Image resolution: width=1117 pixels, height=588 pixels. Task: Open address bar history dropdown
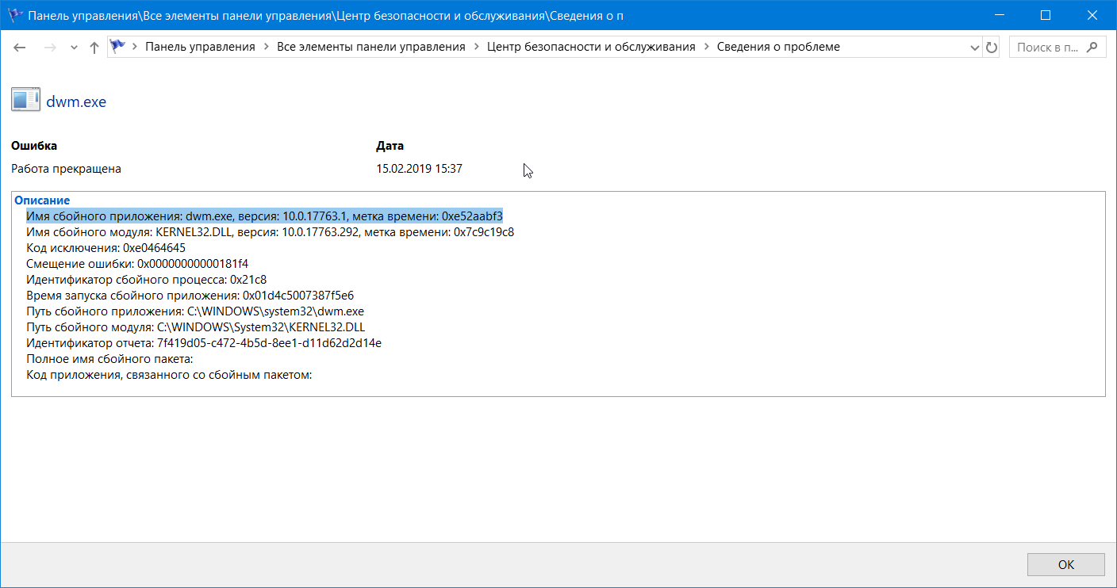[975, 48]
